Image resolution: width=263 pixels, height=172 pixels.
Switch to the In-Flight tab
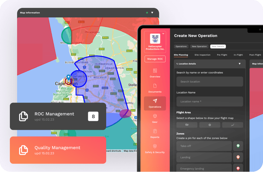click(238, 55)
